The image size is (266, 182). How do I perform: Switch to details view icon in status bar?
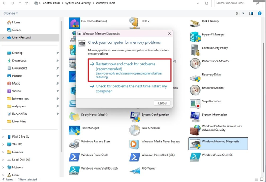coord(256,179)
